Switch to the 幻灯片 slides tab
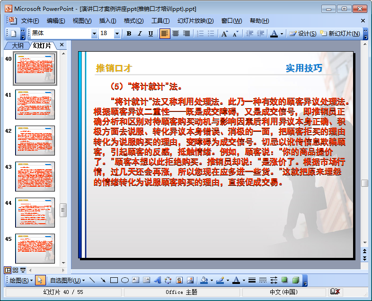 pos(42,46)
